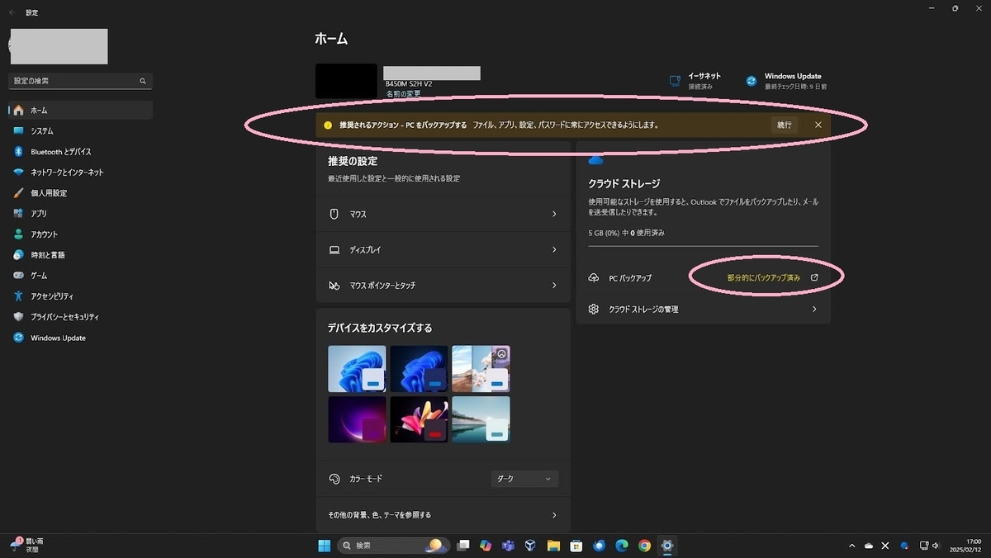Open Microsoft Store from the taskbar
The width and height of the screenshot is (991, 558).
tap(576, 546)
